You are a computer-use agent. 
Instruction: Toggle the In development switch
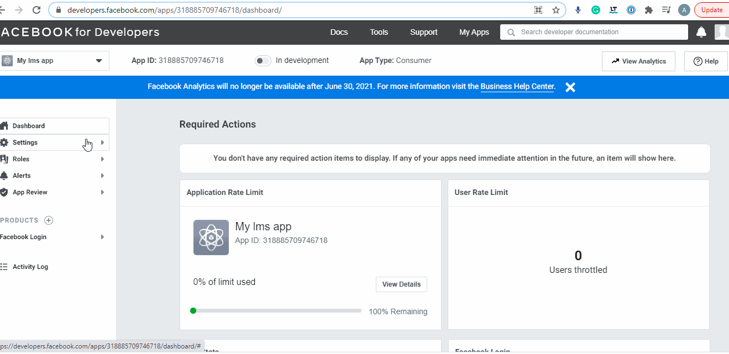(x=263, y=61)
